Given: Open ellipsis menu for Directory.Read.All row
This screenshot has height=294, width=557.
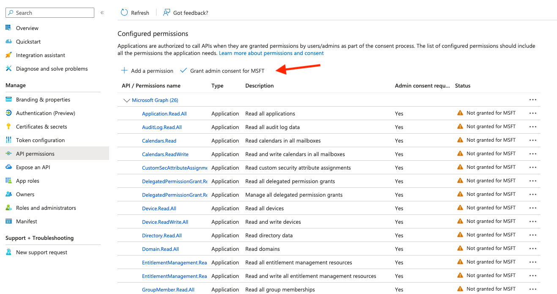Looking at the screenshot, I should coord(533,235).
